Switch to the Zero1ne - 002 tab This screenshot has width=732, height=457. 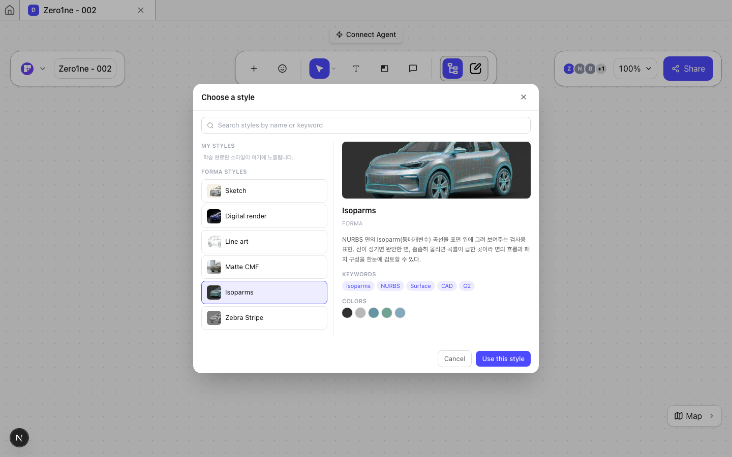click(x=87, y=10)
